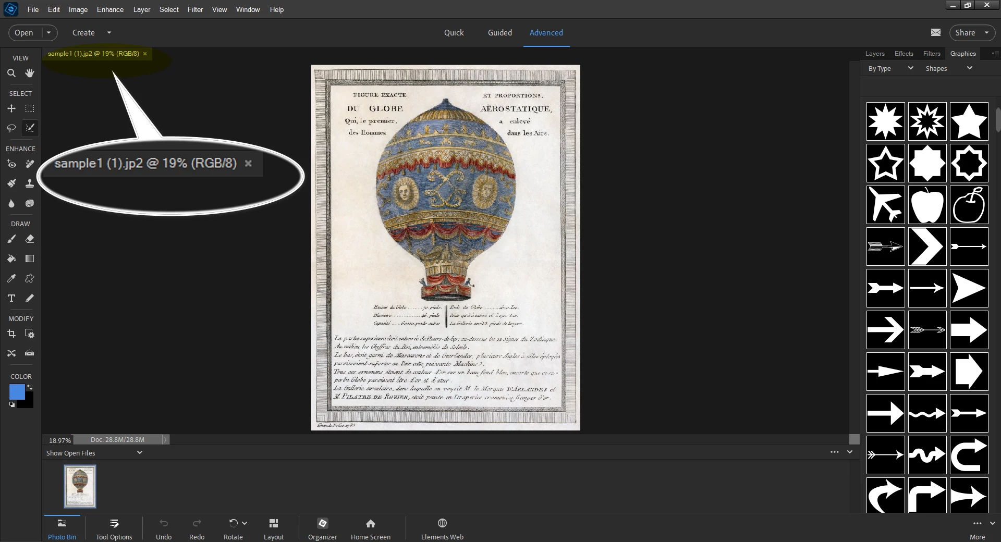
Task: Select the Pencil tool
Action: 30,298
